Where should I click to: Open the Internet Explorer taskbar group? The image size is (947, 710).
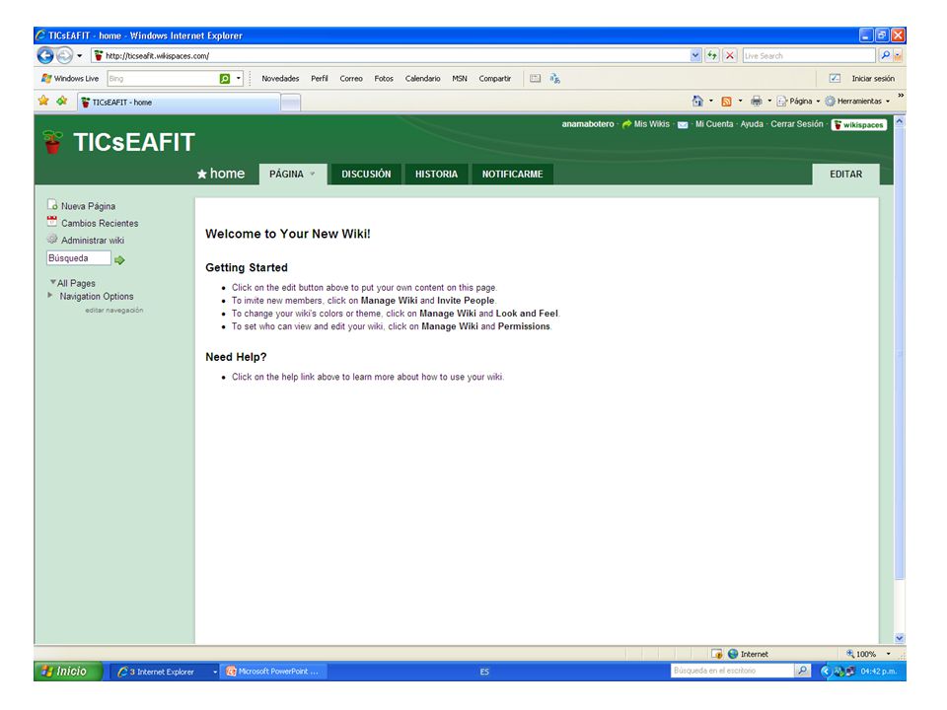pos(166,672)
